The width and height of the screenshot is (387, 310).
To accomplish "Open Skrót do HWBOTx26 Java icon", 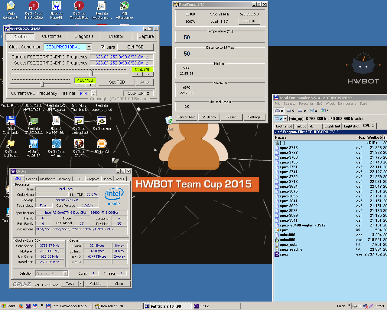I will (56, 125).
